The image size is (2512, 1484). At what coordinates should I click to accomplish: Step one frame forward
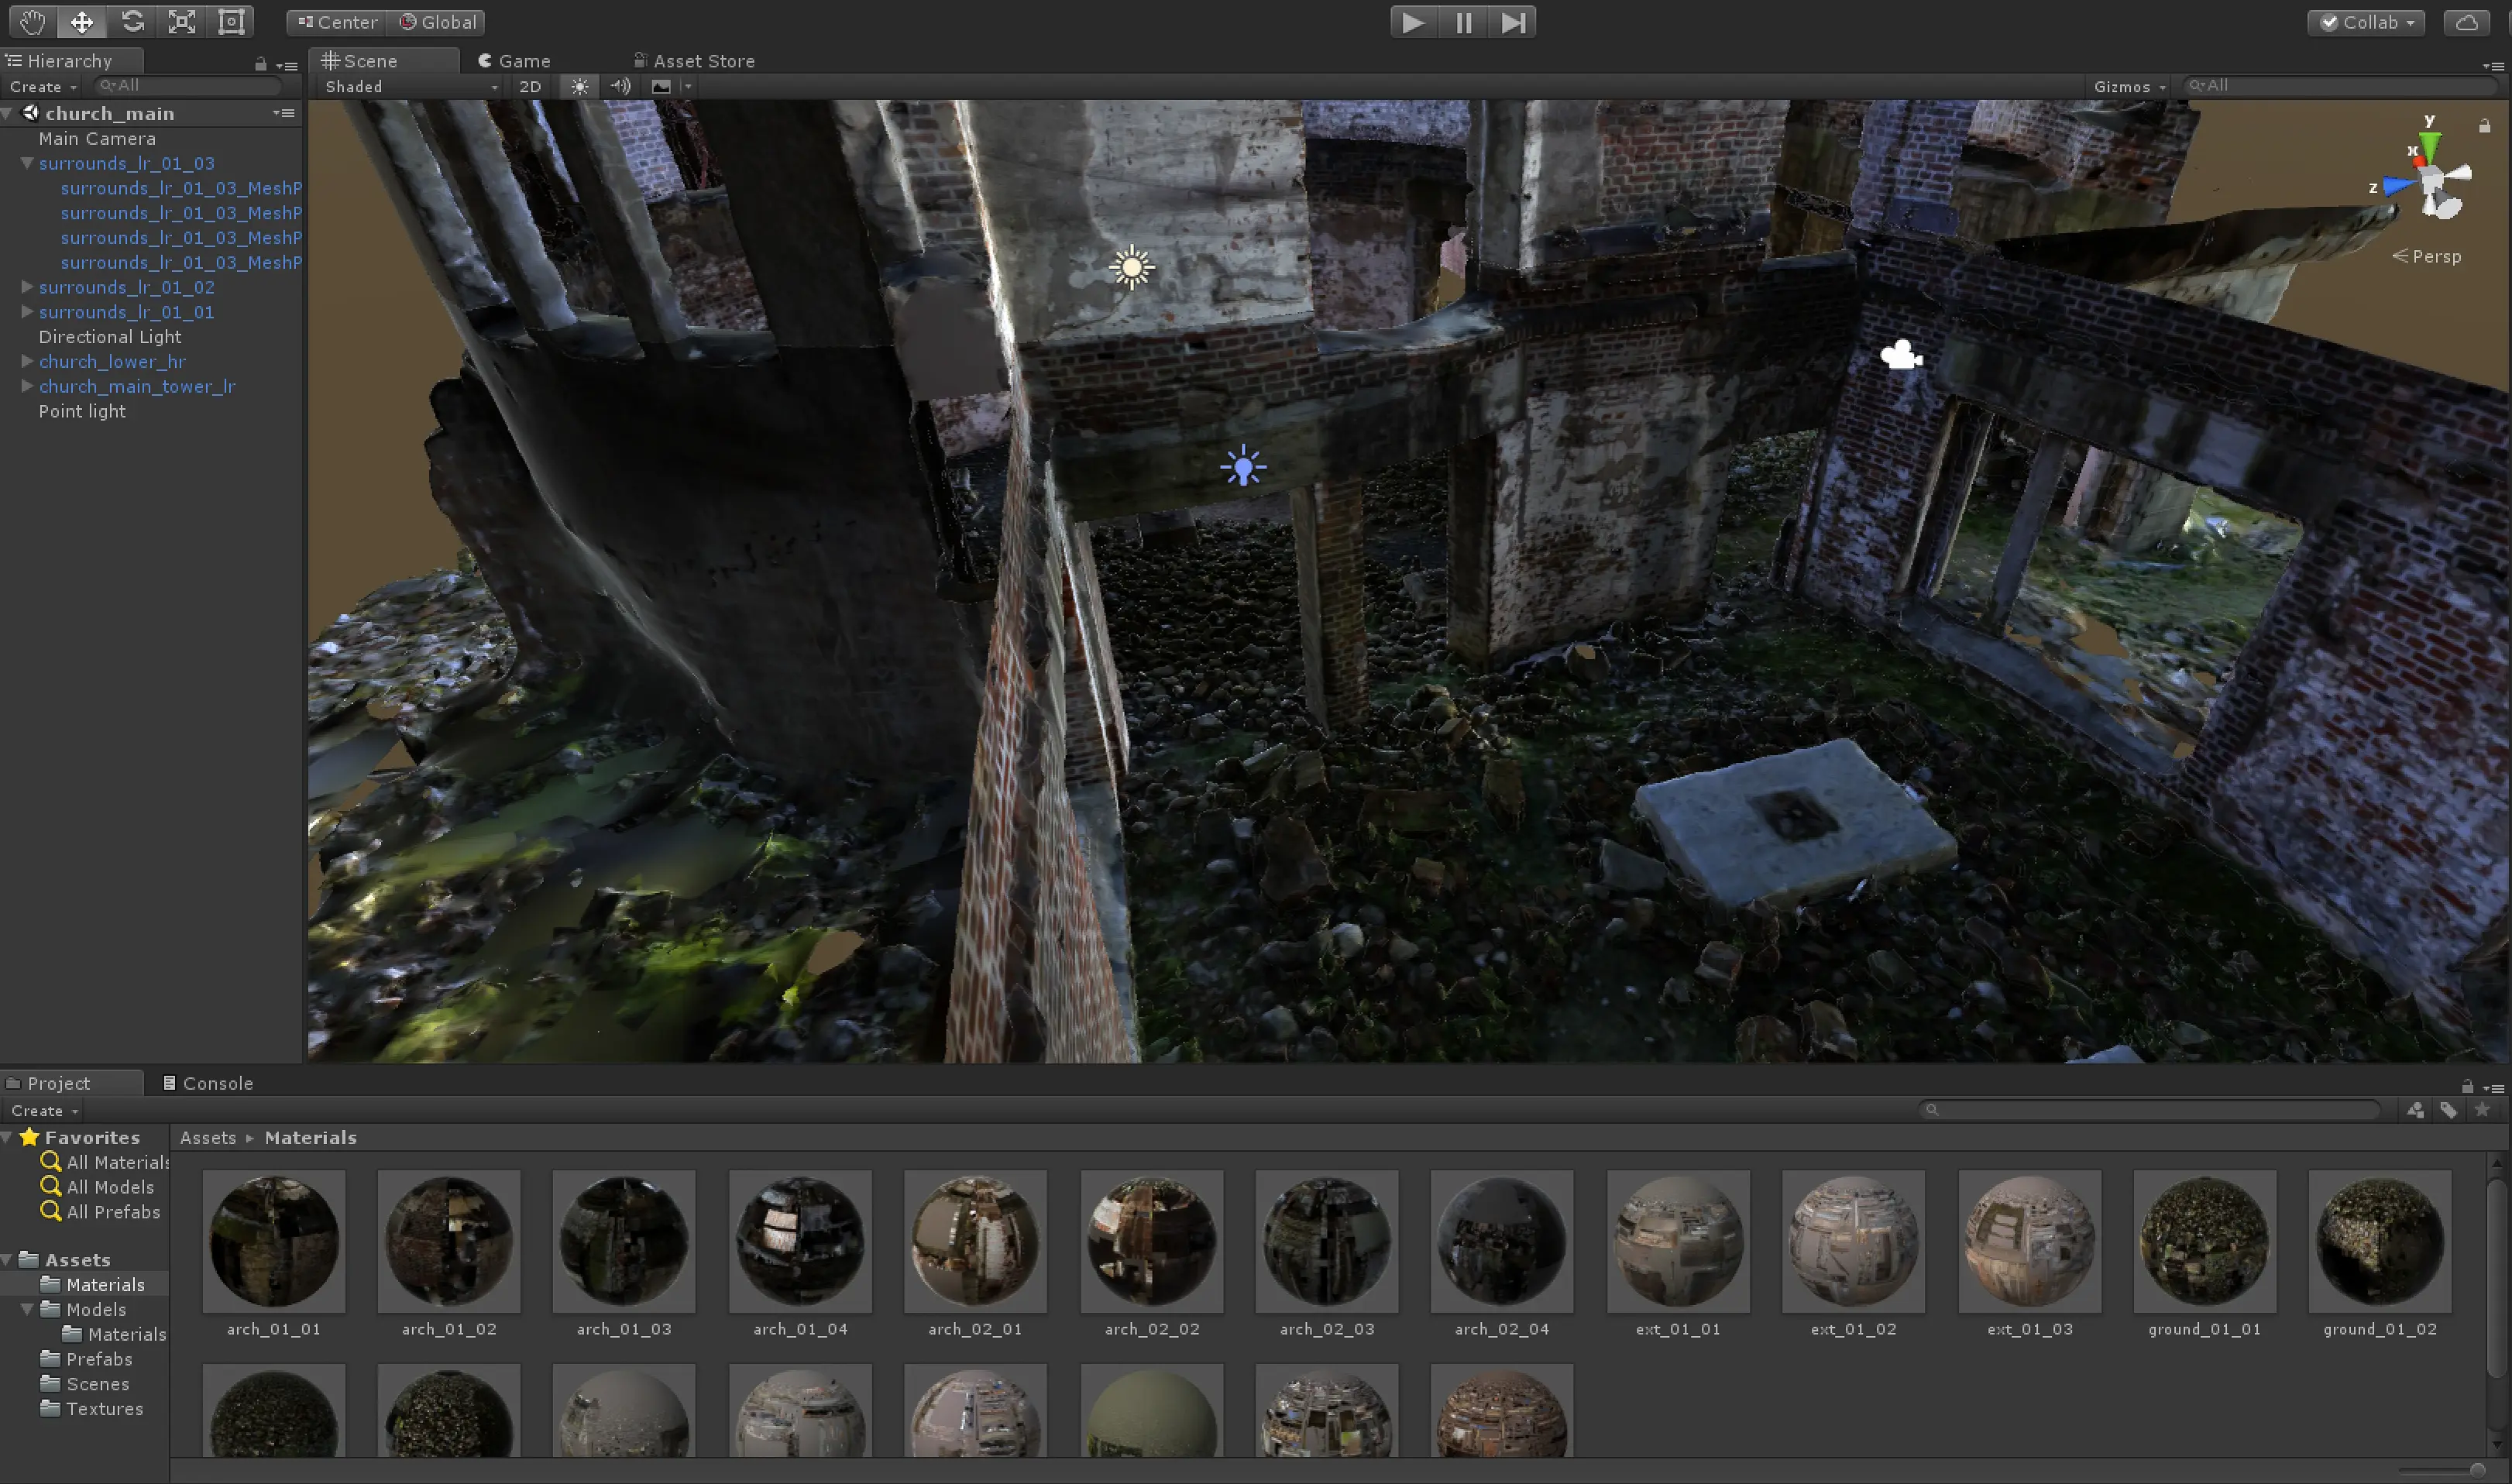[x=1513, y=22]
